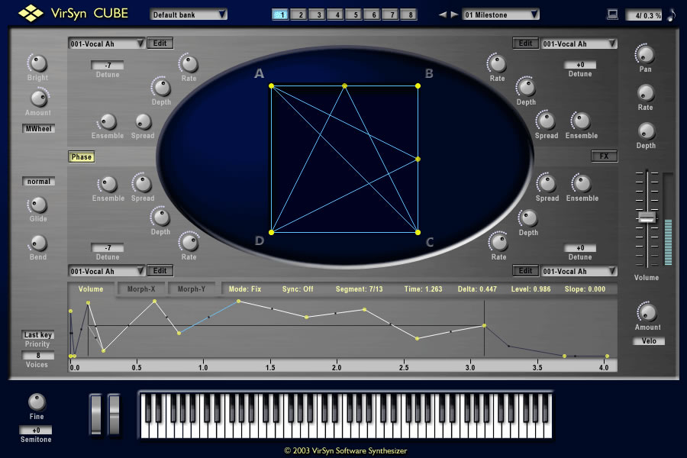This screenshot has height=458, width=687.
Task: Go to the previous preset with left arrow
Action: (443, 15)
